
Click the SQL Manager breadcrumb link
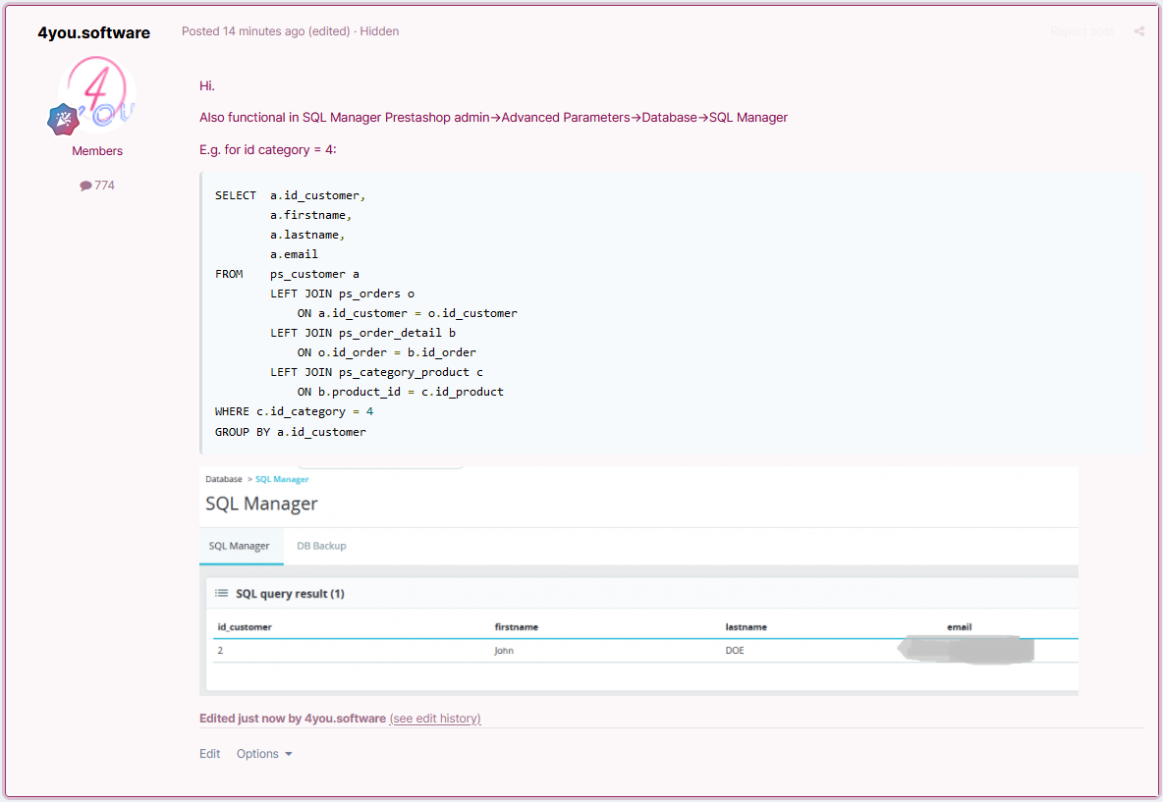[282, 480]
